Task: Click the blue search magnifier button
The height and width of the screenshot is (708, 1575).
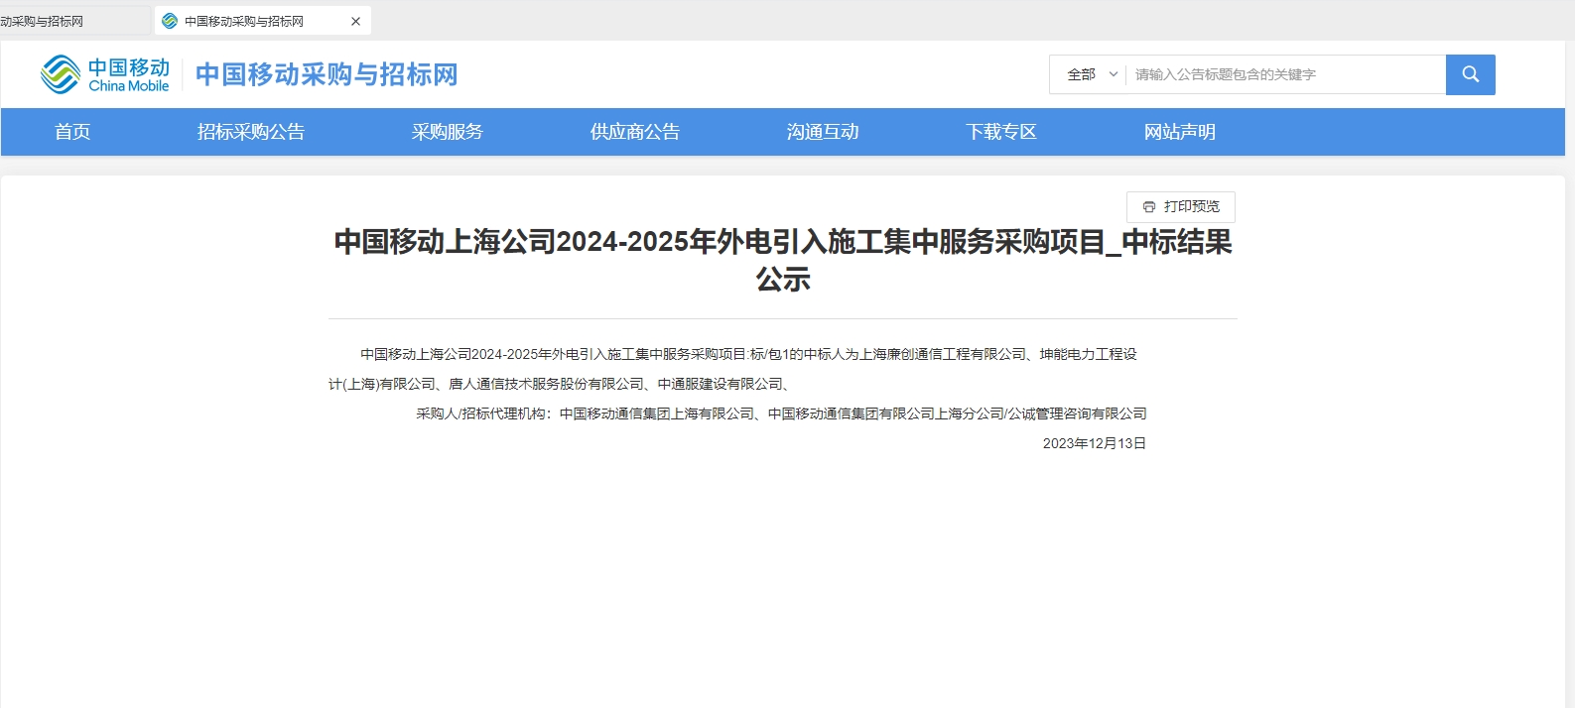Action: [1470, 74]
